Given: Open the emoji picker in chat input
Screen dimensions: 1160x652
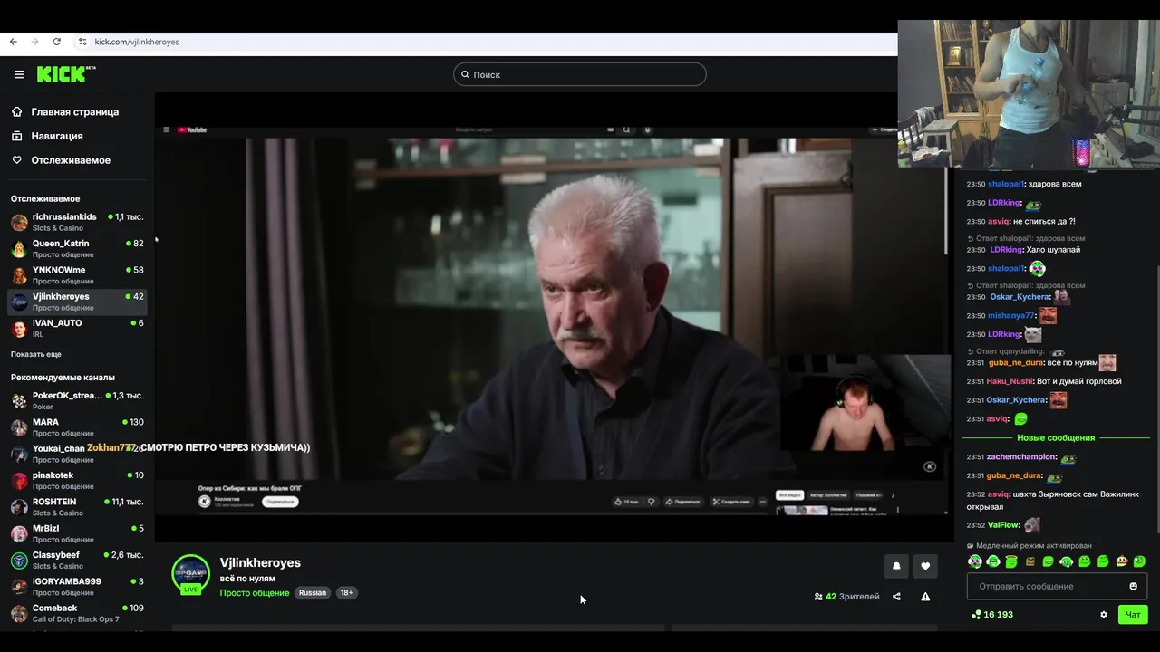Looking at the screenshot, I should [x=1133, y=586].
